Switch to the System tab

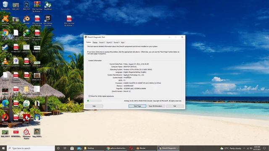89,42
